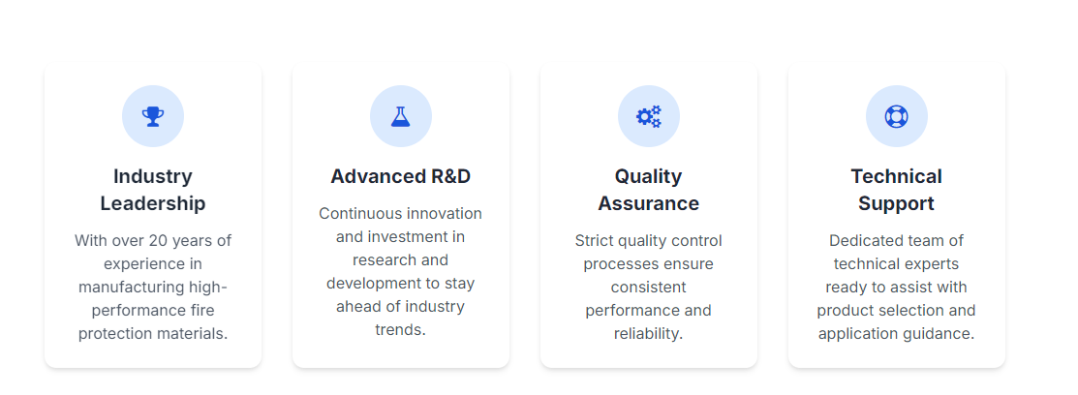Click the word 'Support' in the fourth card title
The image size is (1078, 395).
pos(897,203)
